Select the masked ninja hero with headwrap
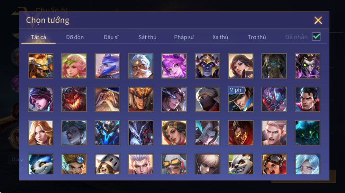 [207, 99]
